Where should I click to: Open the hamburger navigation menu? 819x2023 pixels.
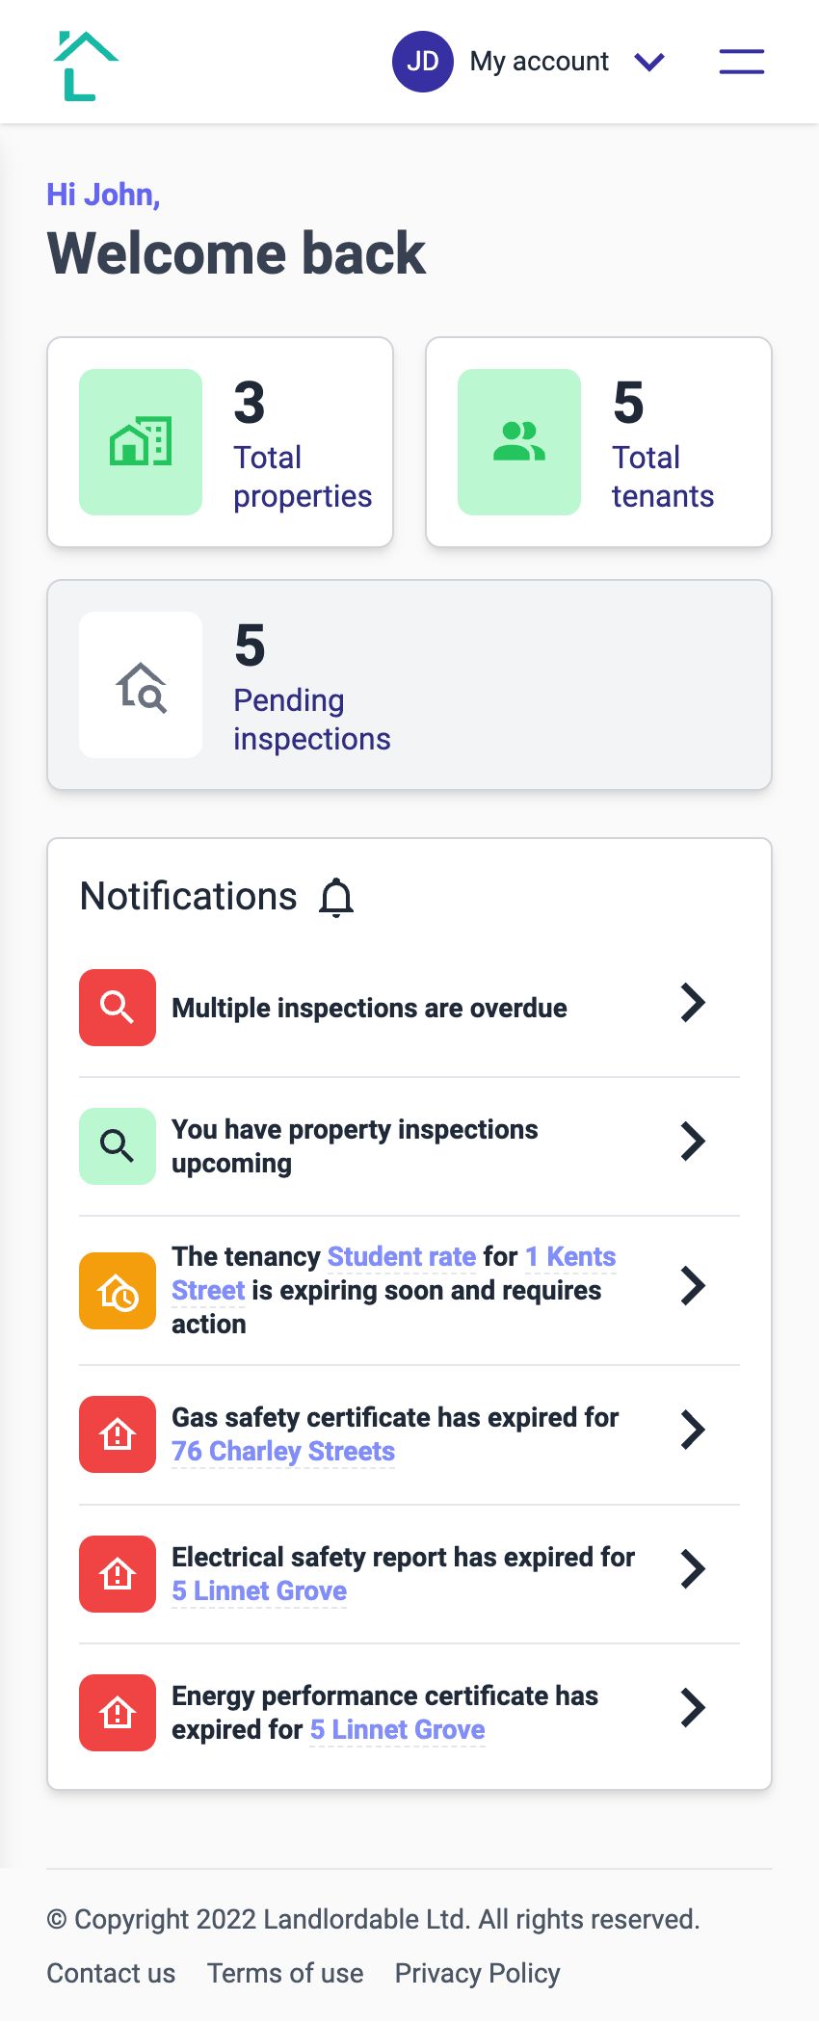tap(741, 61)
